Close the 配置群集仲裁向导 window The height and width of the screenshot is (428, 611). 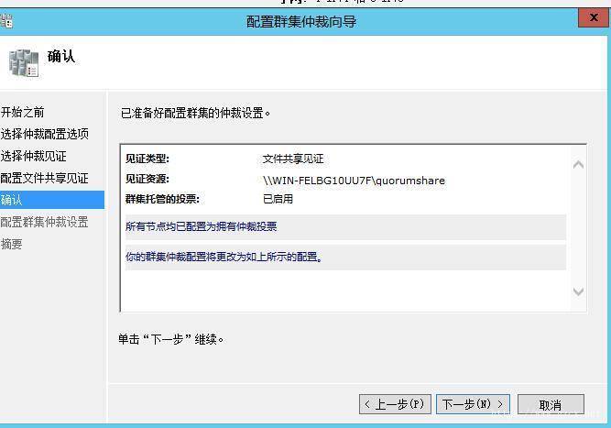[x=593, y=17]
